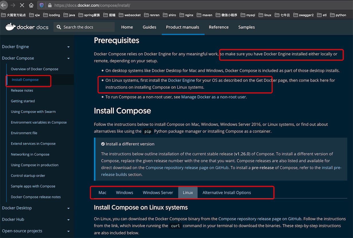The width and height of the screenshot is (353, 238).
Task: Open the websocket bookmark folder
Action: (x=130, y=15)
